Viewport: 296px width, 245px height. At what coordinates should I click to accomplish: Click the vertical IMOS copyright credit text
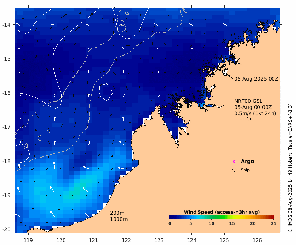coord(290,168)
